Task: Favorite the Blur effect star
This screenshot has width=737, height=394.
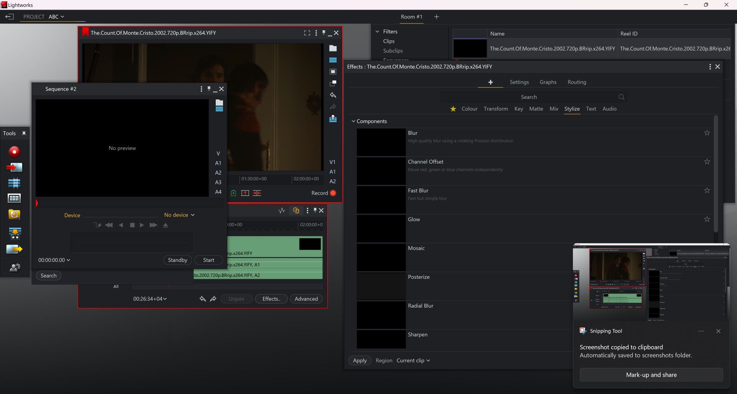Action: point(707,133)
